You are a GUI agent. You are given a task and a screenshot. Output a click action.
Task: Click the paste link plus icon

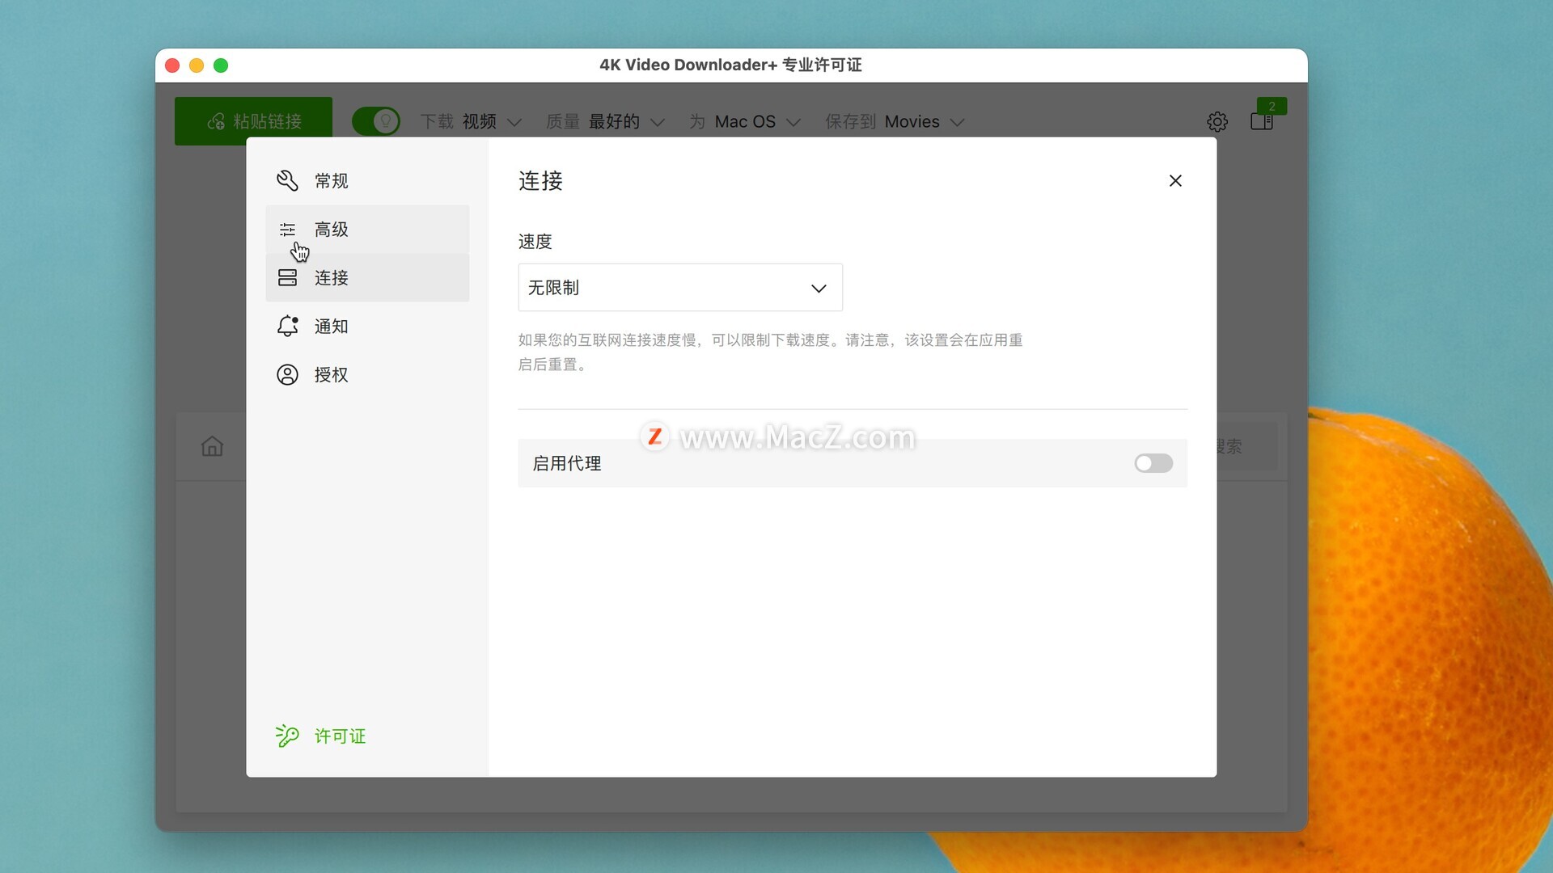216,121
